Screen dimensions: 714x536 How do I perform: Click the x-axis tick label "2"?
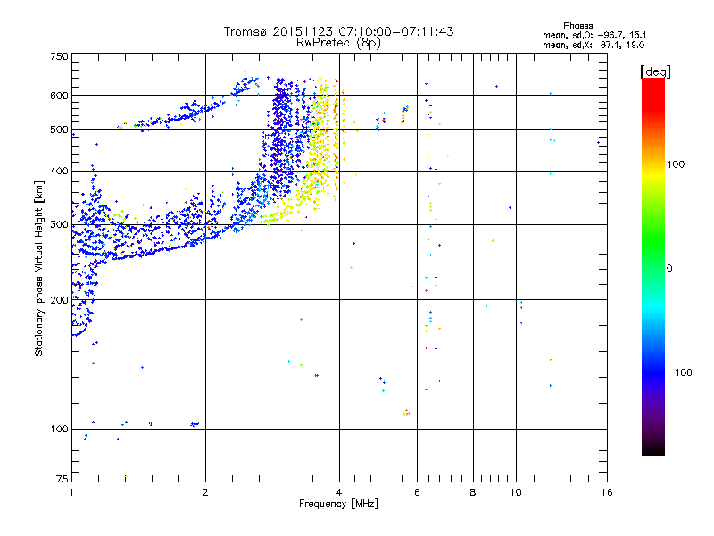[x=205, y=492]
